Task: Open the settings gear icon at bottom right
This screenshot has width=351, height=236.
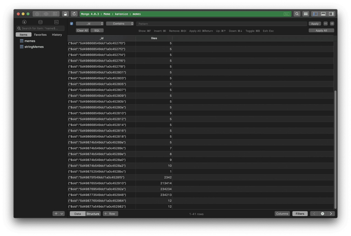Action: point(322,214)
